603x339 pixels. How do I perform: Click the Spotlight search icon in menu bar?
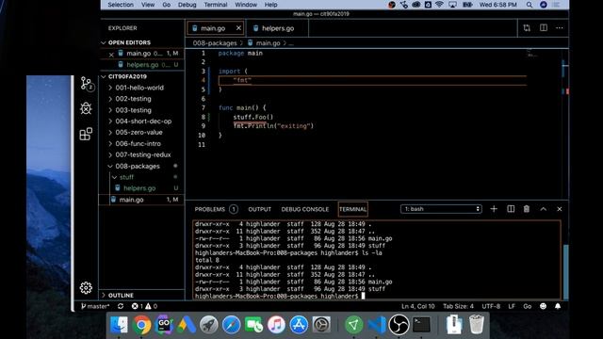pos(530,5)
